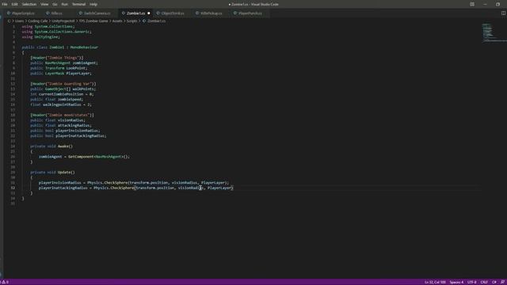Click the Zombie1 class name declaration

[56, 47]
